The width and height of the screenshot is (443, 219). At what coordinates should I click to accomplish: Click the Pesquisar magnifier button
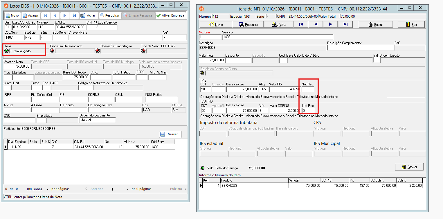[x=110, y=15]
